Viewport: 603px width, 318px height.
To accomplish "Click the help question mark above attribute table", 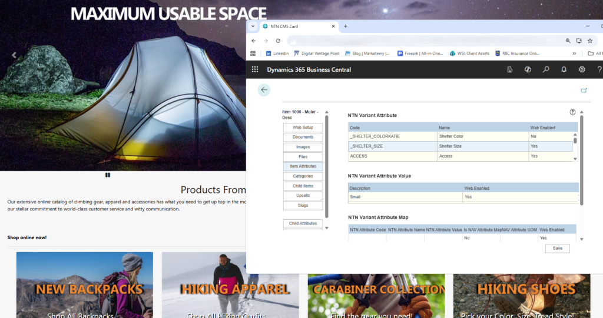I will tap(572, 112).
